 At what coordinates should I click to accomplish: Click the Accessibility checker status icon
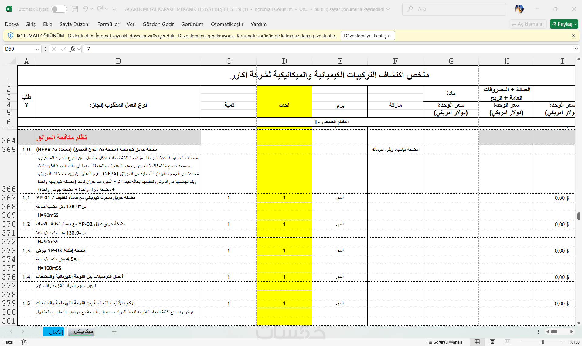click(24, 342)
